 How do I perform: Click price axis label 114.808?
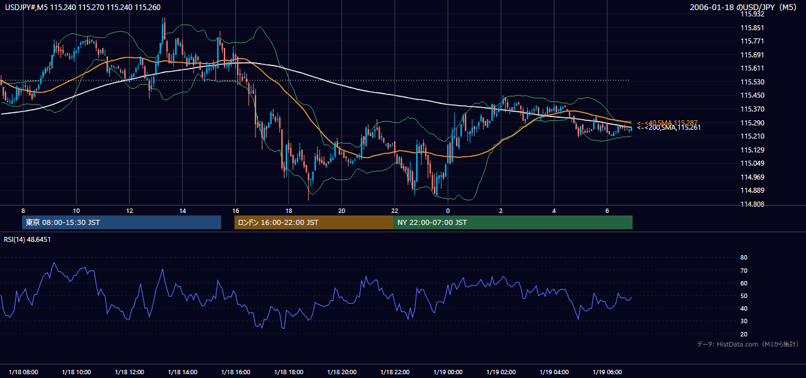click(752, 204)
